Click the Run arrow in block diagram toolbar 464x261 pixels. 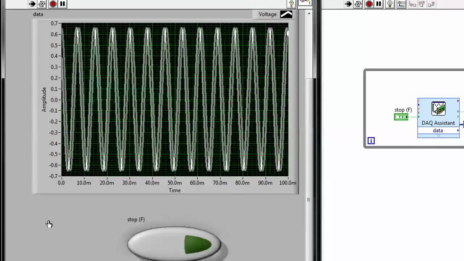click(348, 4)
